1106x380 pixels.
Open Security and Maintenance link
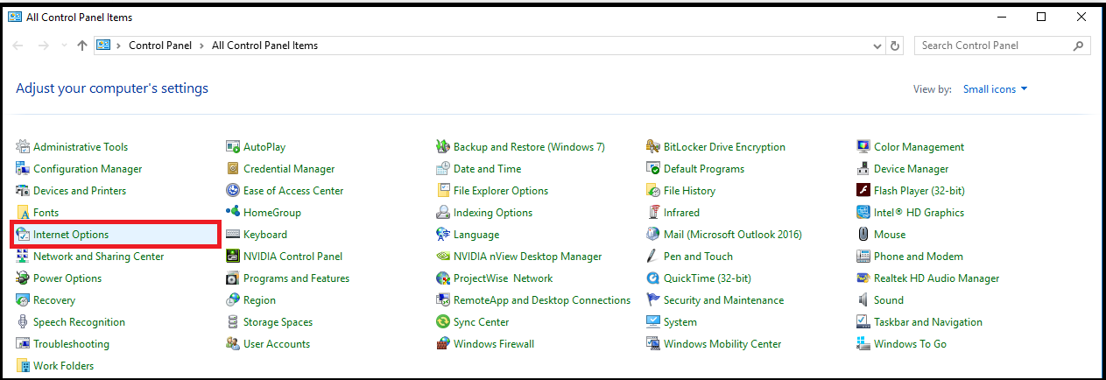pyautogui.click(x=723, y=300)
